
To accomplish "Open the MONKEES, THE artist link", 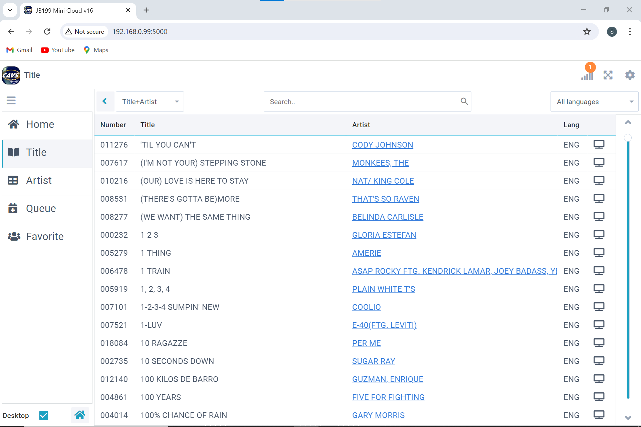I will (x=380, y=163).
